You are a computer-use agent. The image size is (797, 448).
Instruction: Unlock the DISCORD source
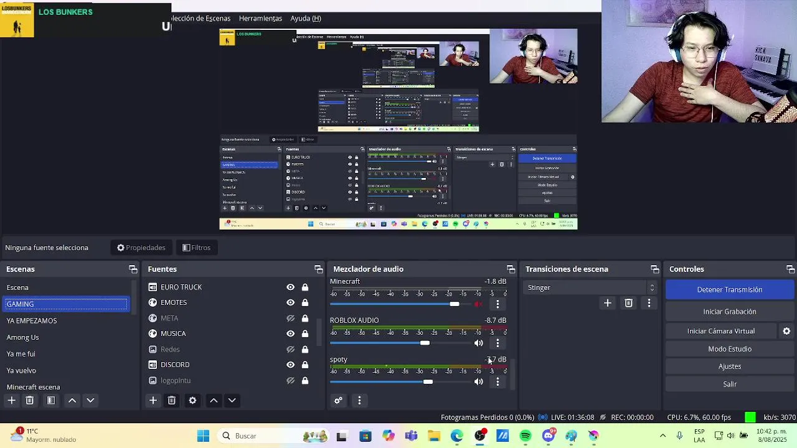point(305,365)
